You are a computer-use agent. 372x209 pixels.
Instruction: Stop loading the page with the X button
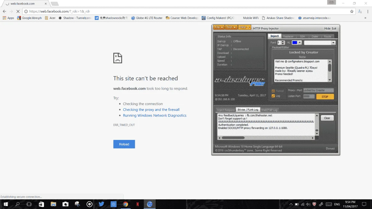coord(18,11)
